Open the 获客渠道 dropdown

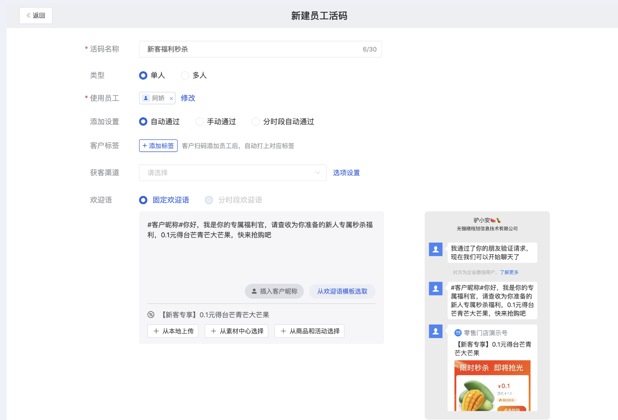click(232, 172)
